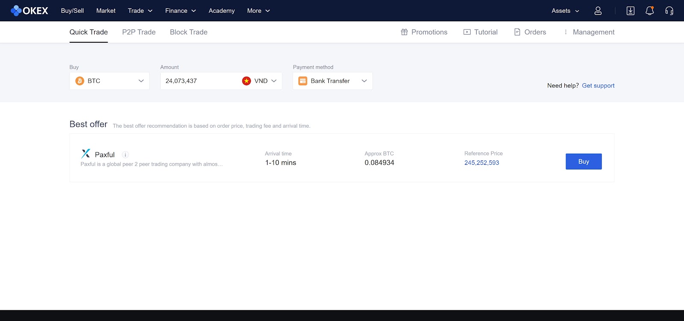Screen dimensions: 684x321
Task: Expand the Finance menu
Action: (180, 11)
